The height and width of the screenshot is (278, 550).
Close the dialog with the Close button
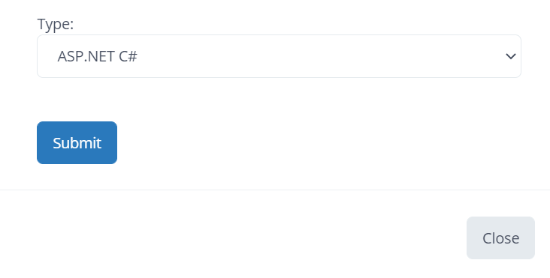500,238
